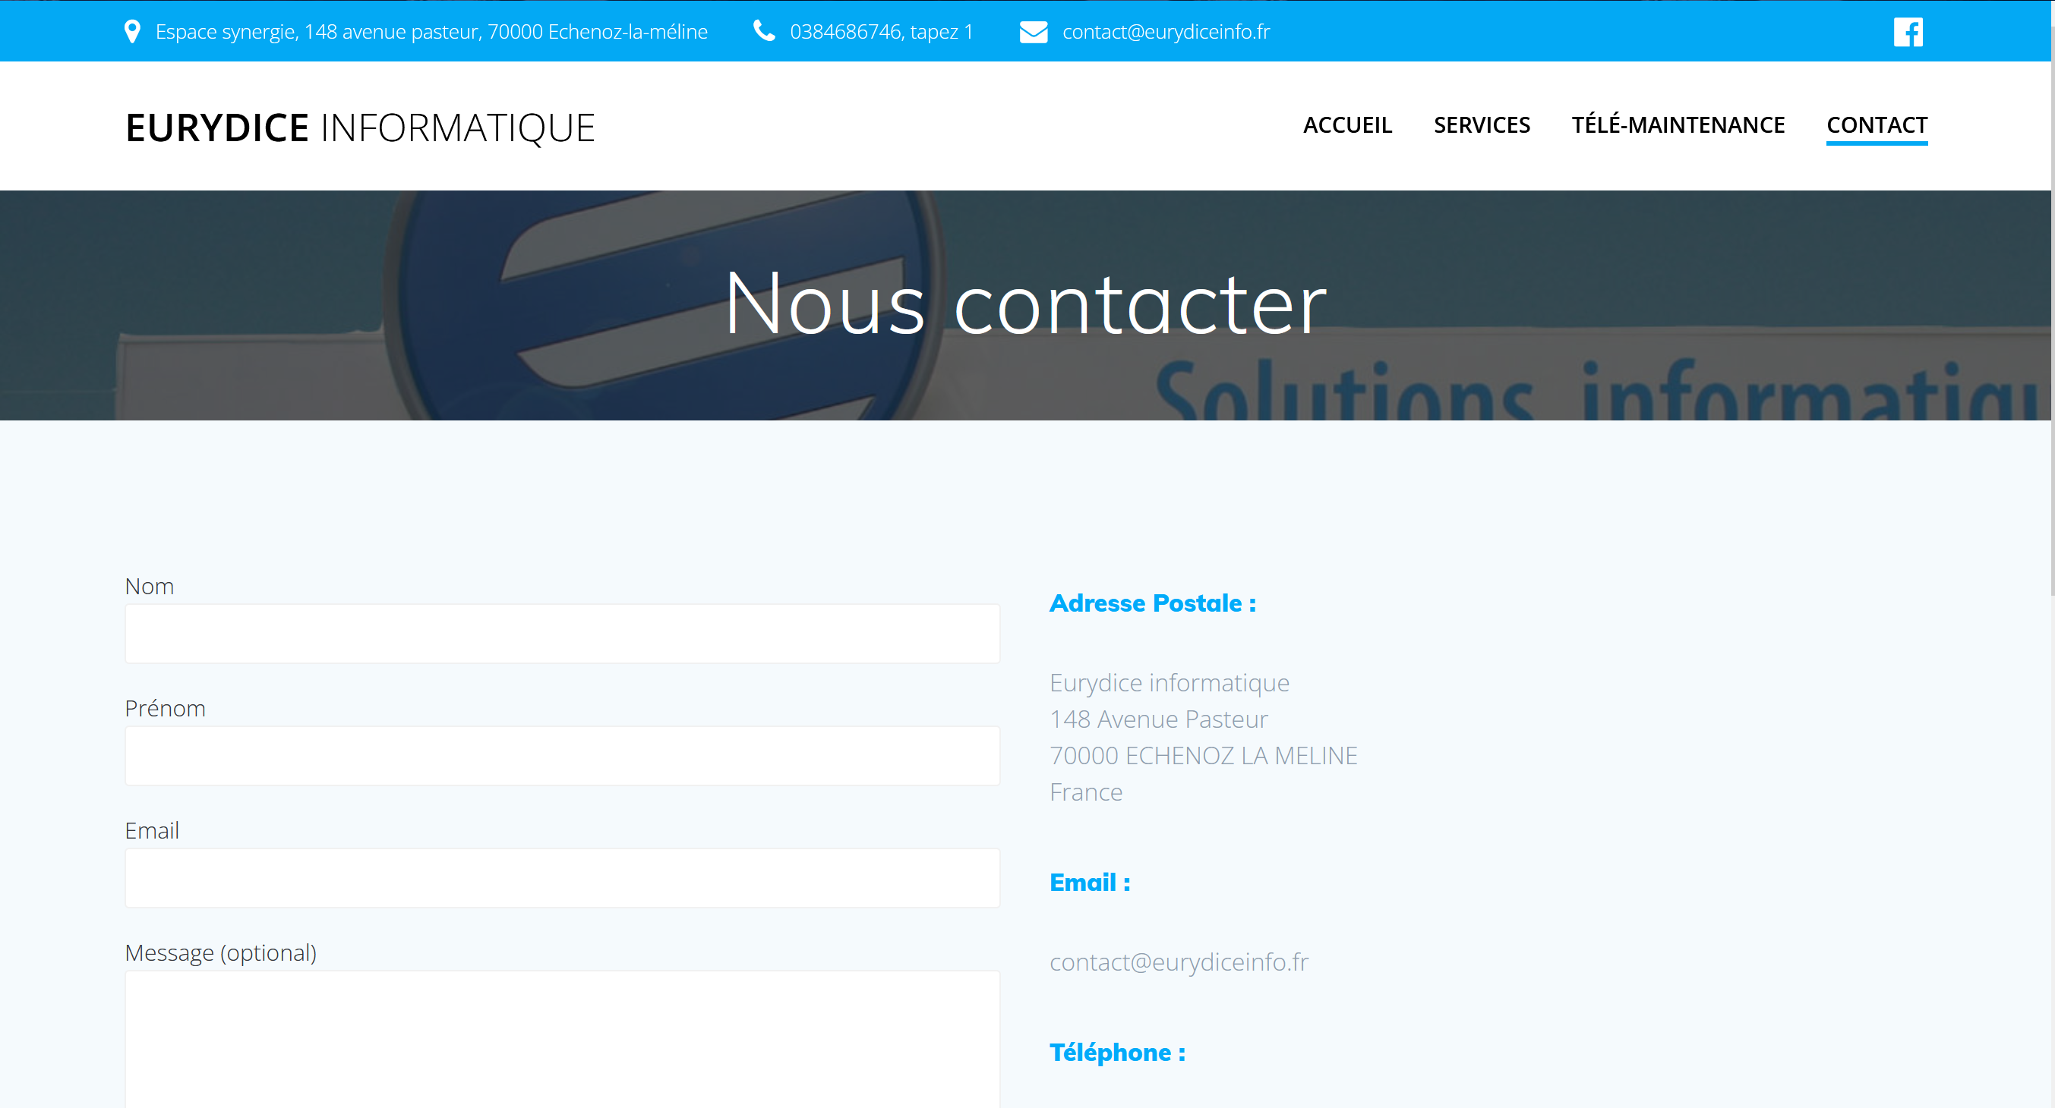
Task: Click contact@eurydiceinfo.fr under the Email heading
Action: tap(1179, 962)
